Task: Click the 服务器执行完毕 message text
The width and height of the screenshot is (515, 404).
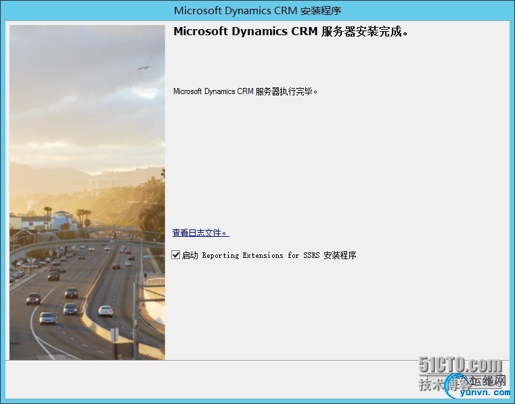Action: [246, 91]
